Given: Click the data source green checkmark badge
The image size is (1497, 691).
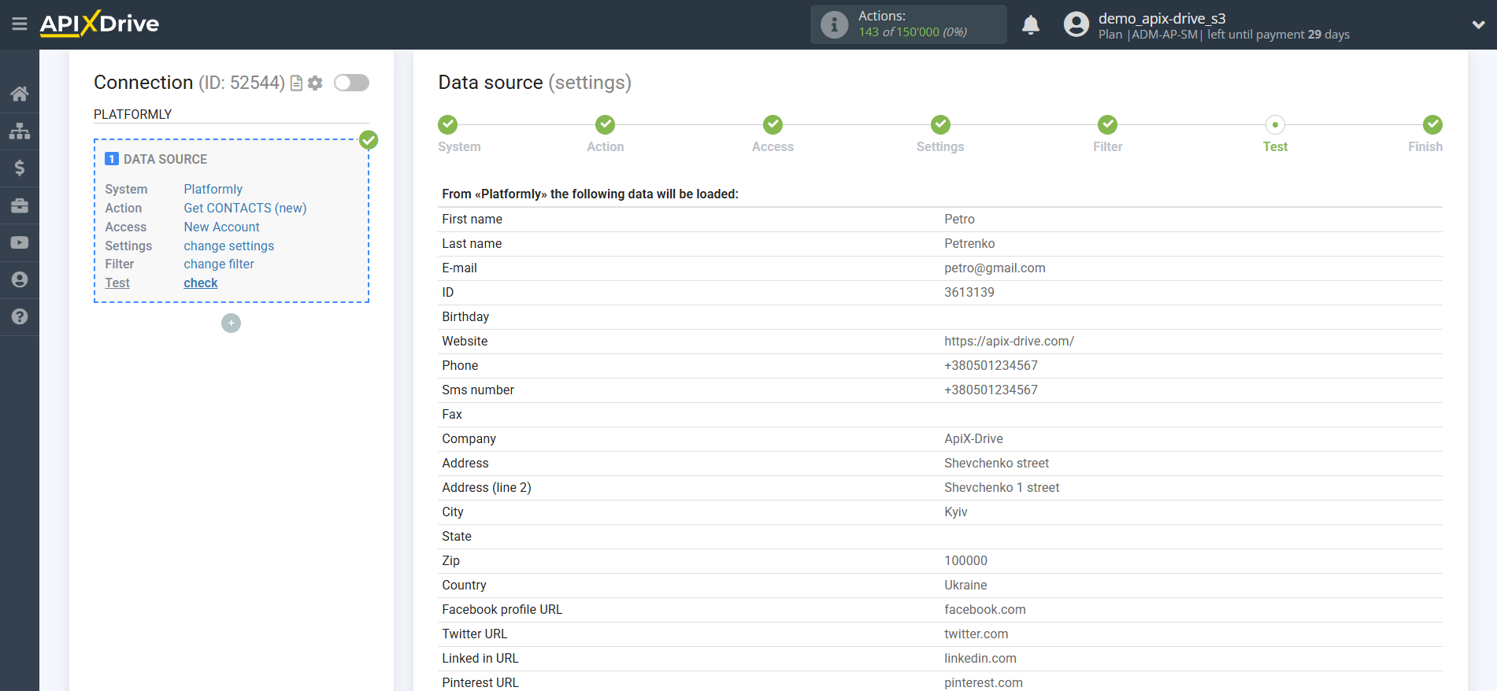Looking at the screenshot, I should pyautogui.click(x=369, y=140).
